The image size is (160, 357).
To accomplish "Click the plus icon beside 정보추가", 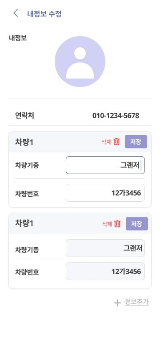I will pyautogui.click(x=117, y=303).
